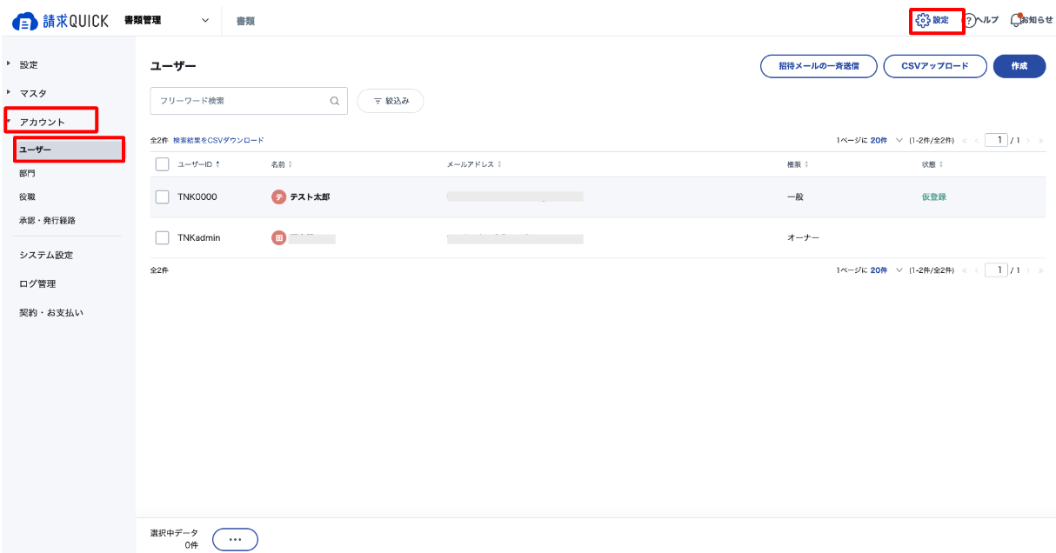Viewport: 1056px width, 553px height.
Task: Check the TNKadmin row checkbox
Action: click(x=162, y=237)
